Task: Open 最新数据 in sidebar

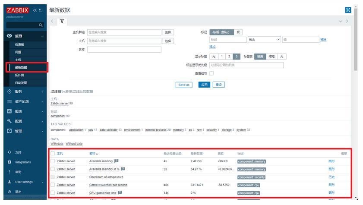Action: (21, 67)
